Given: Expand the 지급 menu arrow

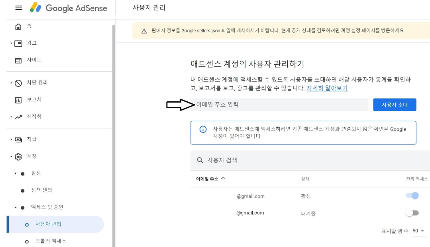Looking at the screenshot, I should [x=11, y=139].
